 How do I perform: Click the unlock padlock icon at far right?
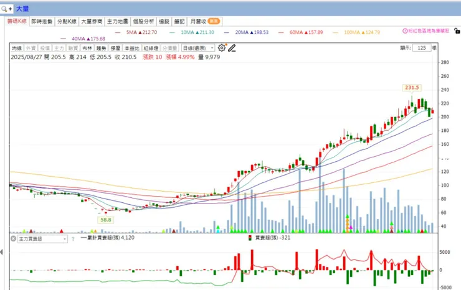tap(457, 30)
